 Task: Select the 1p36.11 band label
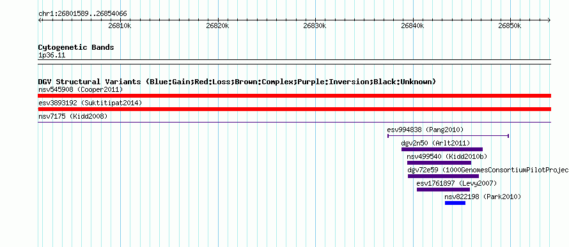click(52, 56)
